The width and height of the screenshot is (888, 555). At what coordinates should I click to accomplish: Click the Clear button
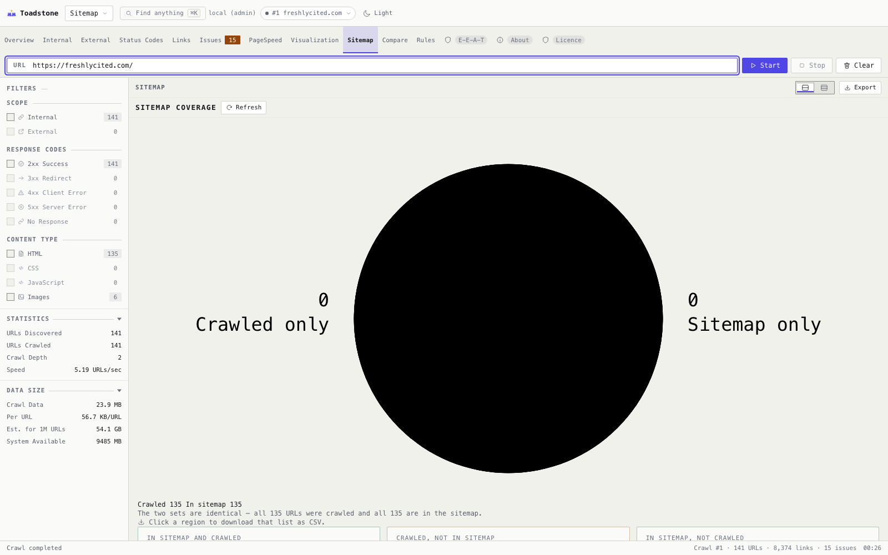(x=859, y=65)
